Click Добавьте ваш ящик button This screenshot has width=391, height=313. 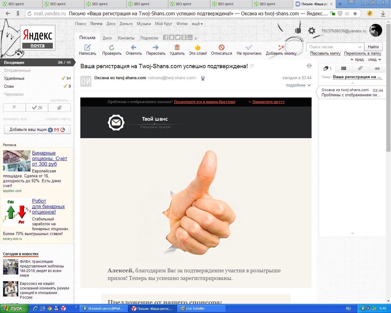pos(37,130)
